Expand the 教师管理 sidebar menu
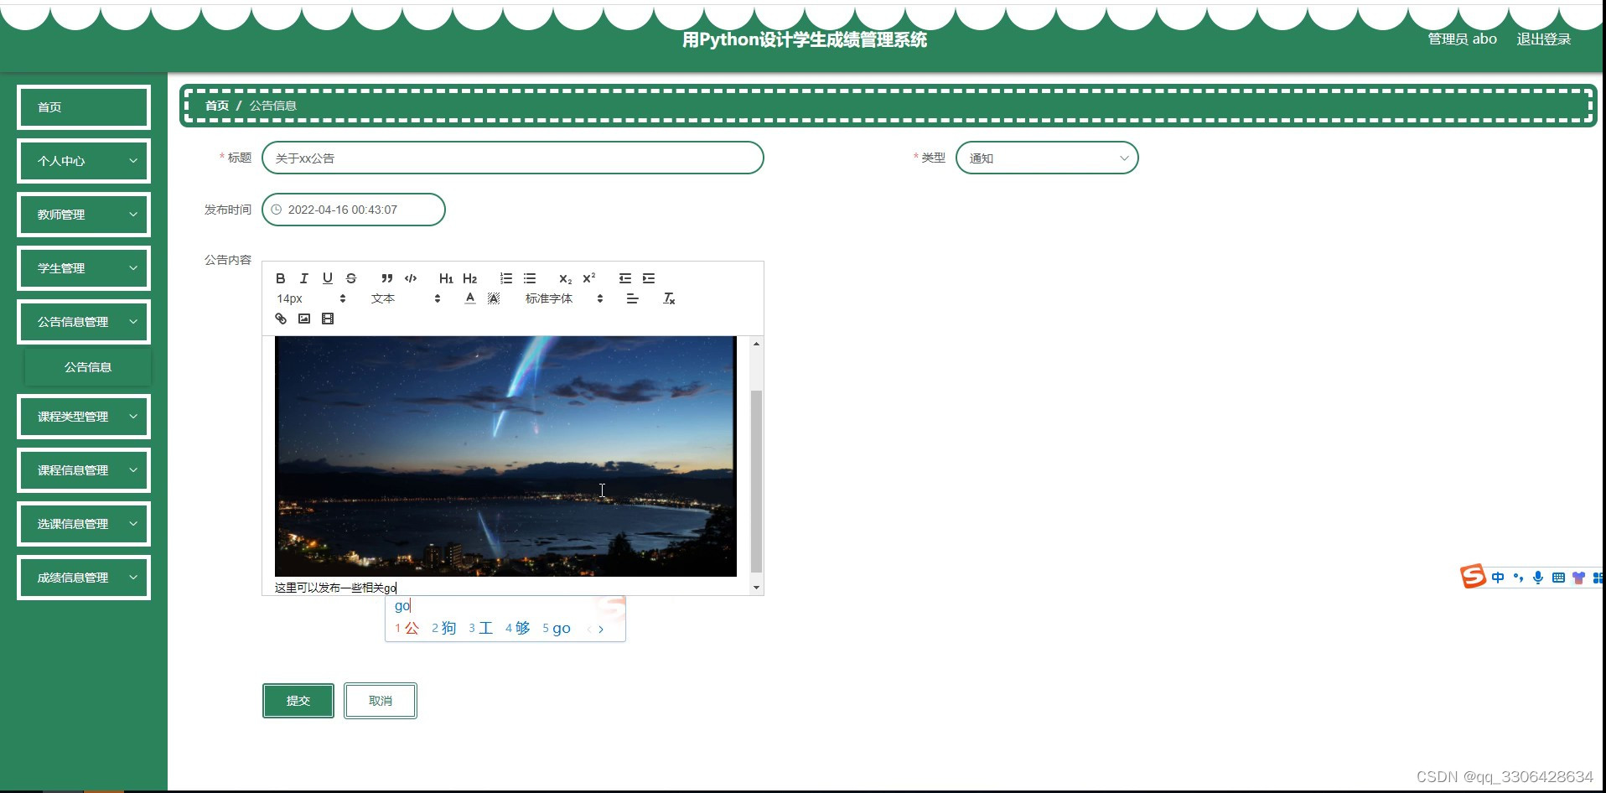This screenshot has width=1606, height=793. [84, 215]
